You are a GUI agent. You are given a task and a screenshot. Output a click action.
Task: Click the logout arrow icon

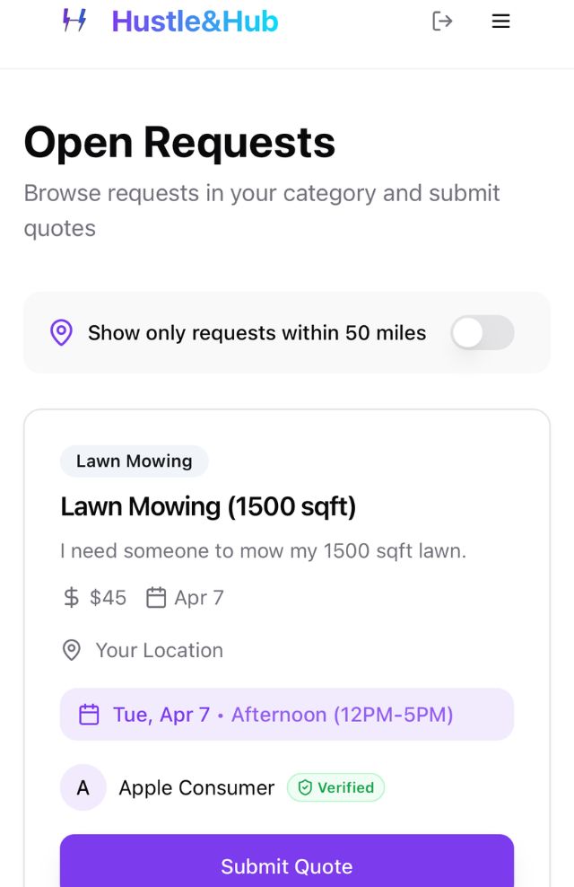click(x=442, y=21)
